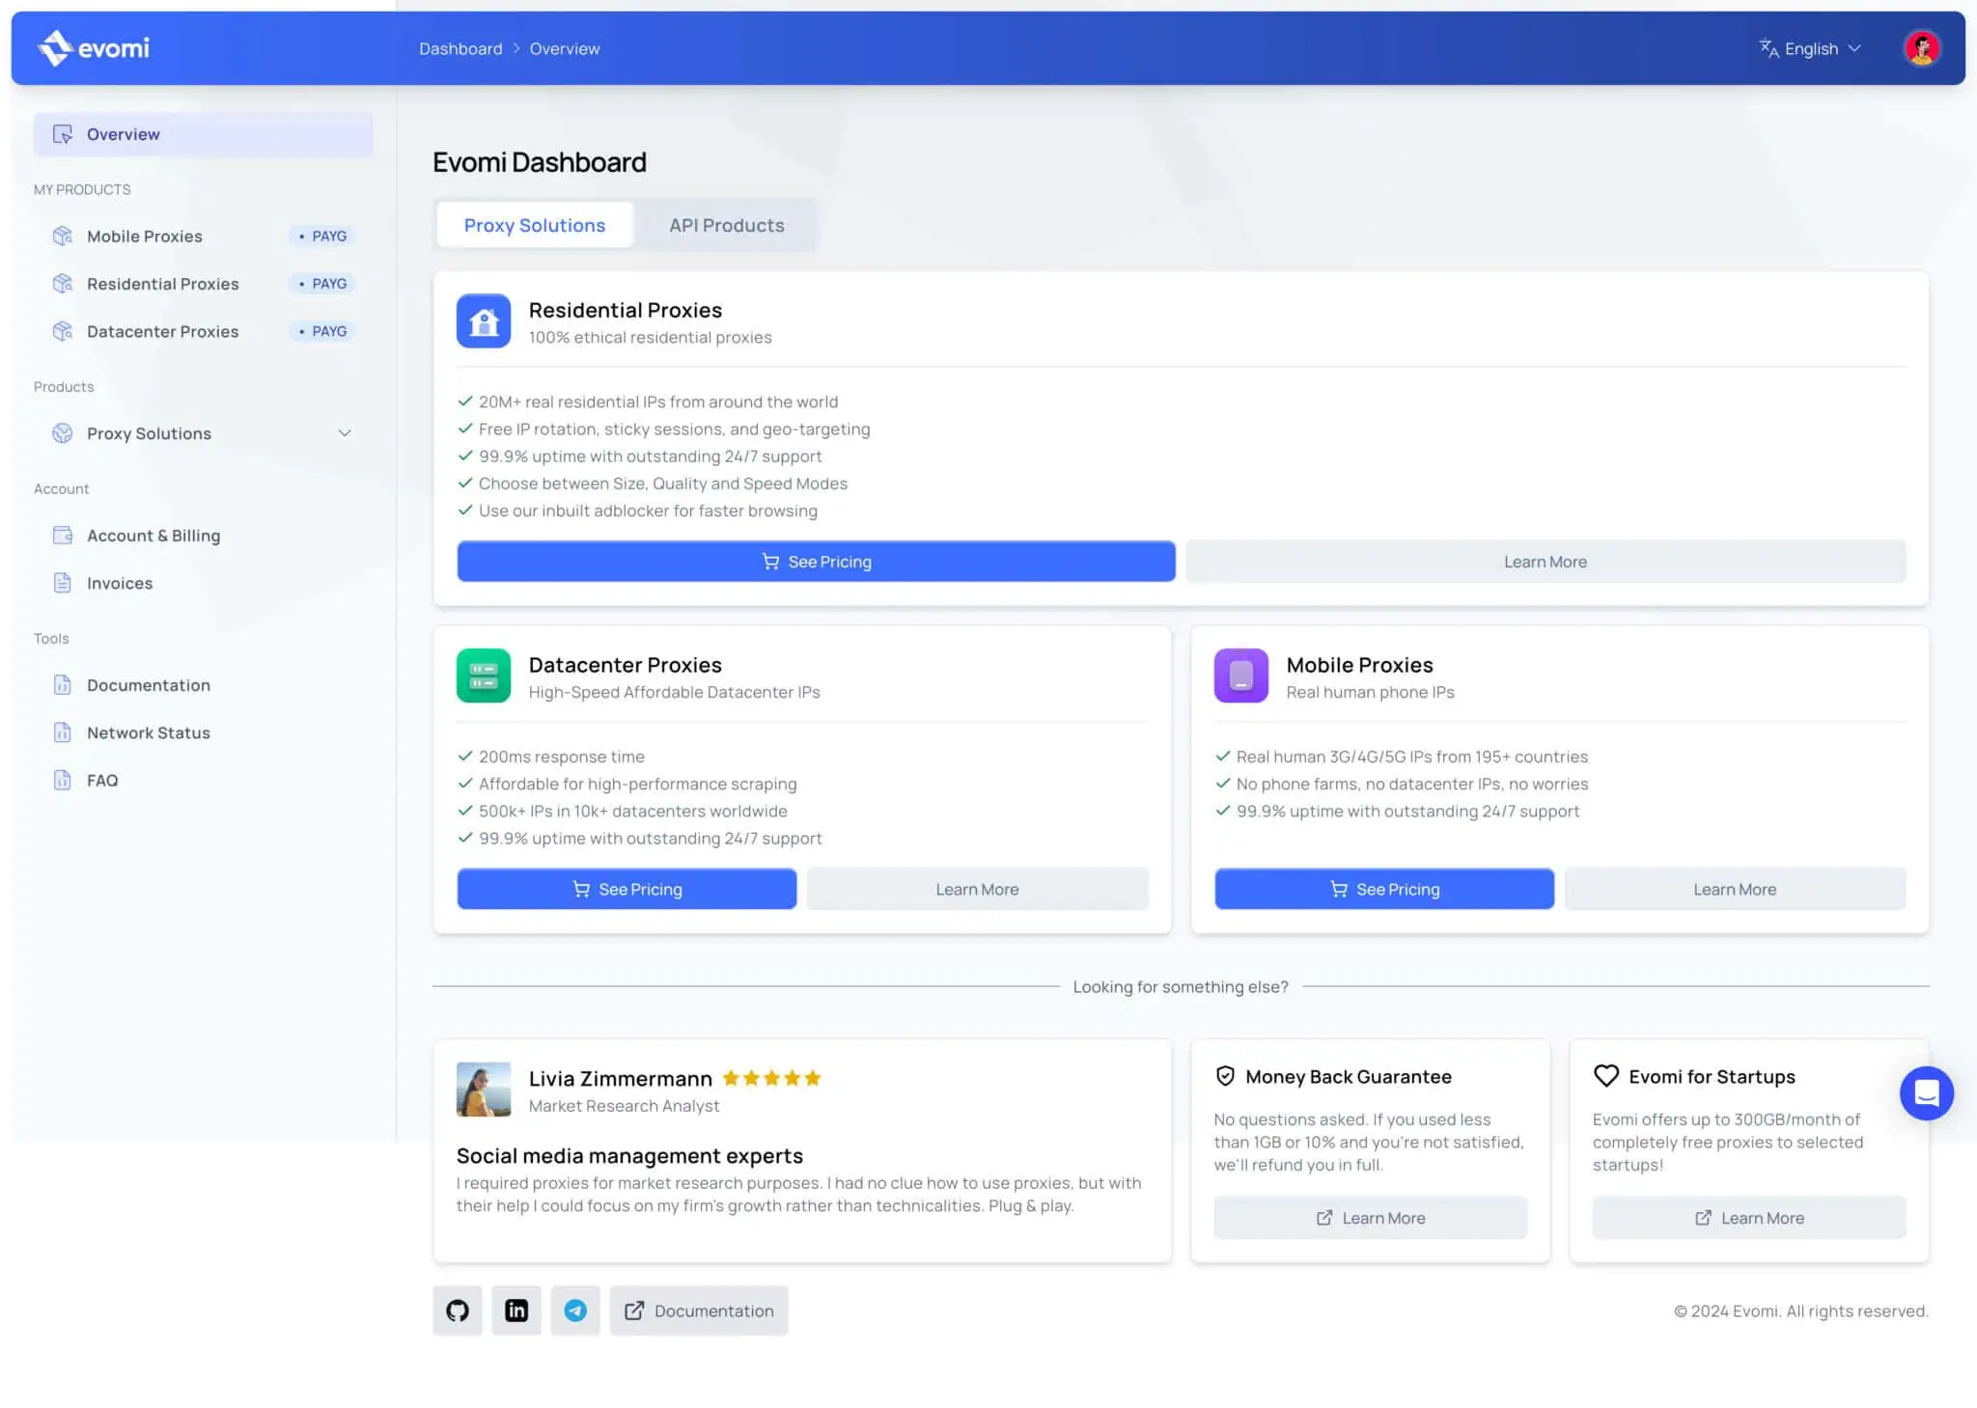Open the user avatar menu

coord(1921,48)
